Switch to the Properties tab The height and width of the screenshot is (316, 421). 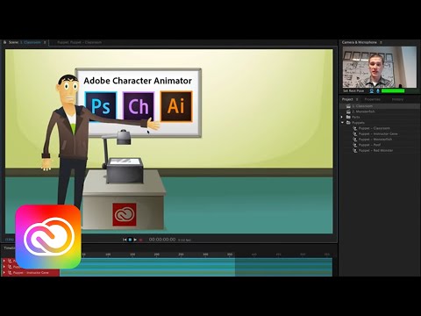pyautogui.click(x=372, y=99)
